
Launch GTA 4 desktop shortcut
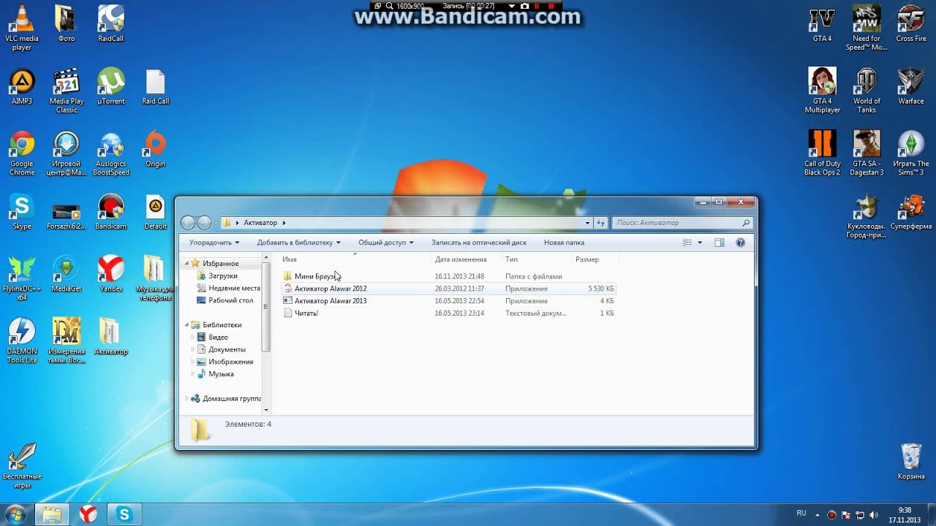click(x=822, y=23)
